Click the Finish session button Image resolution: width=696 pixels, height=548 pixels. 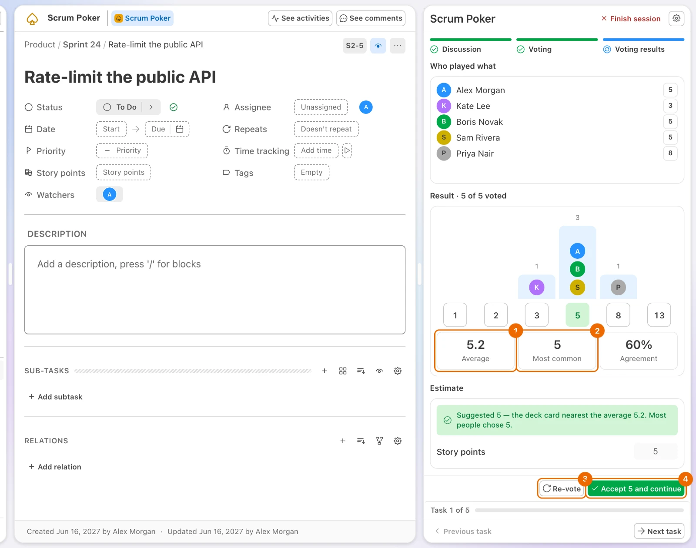pyautogui.click(x=631, y=19)
